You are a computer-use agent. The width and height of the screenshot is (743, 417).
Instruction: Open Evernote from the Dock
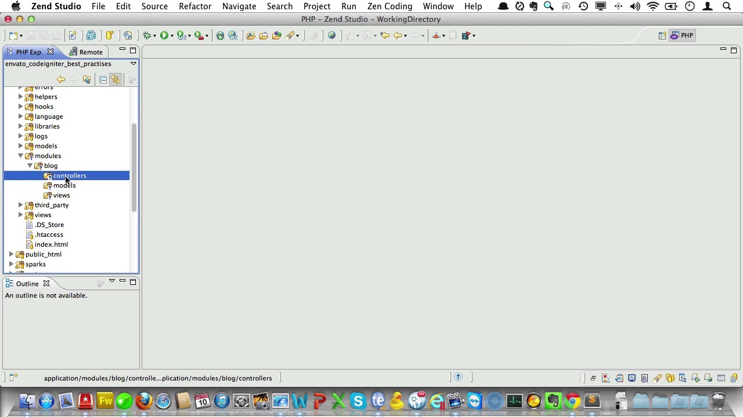pyautogui.click(x=552, y=401)
